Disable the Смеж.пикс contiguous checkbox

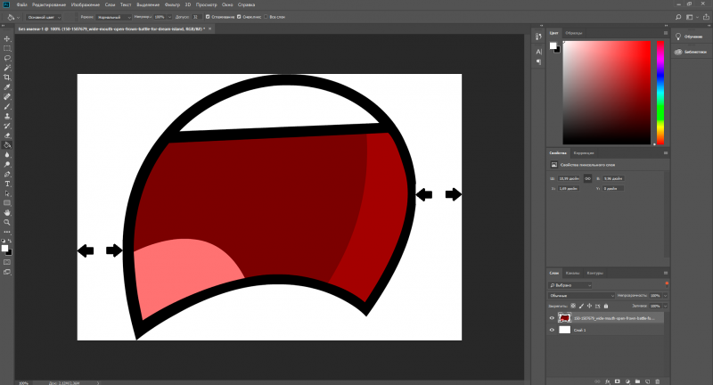point(239,16)
